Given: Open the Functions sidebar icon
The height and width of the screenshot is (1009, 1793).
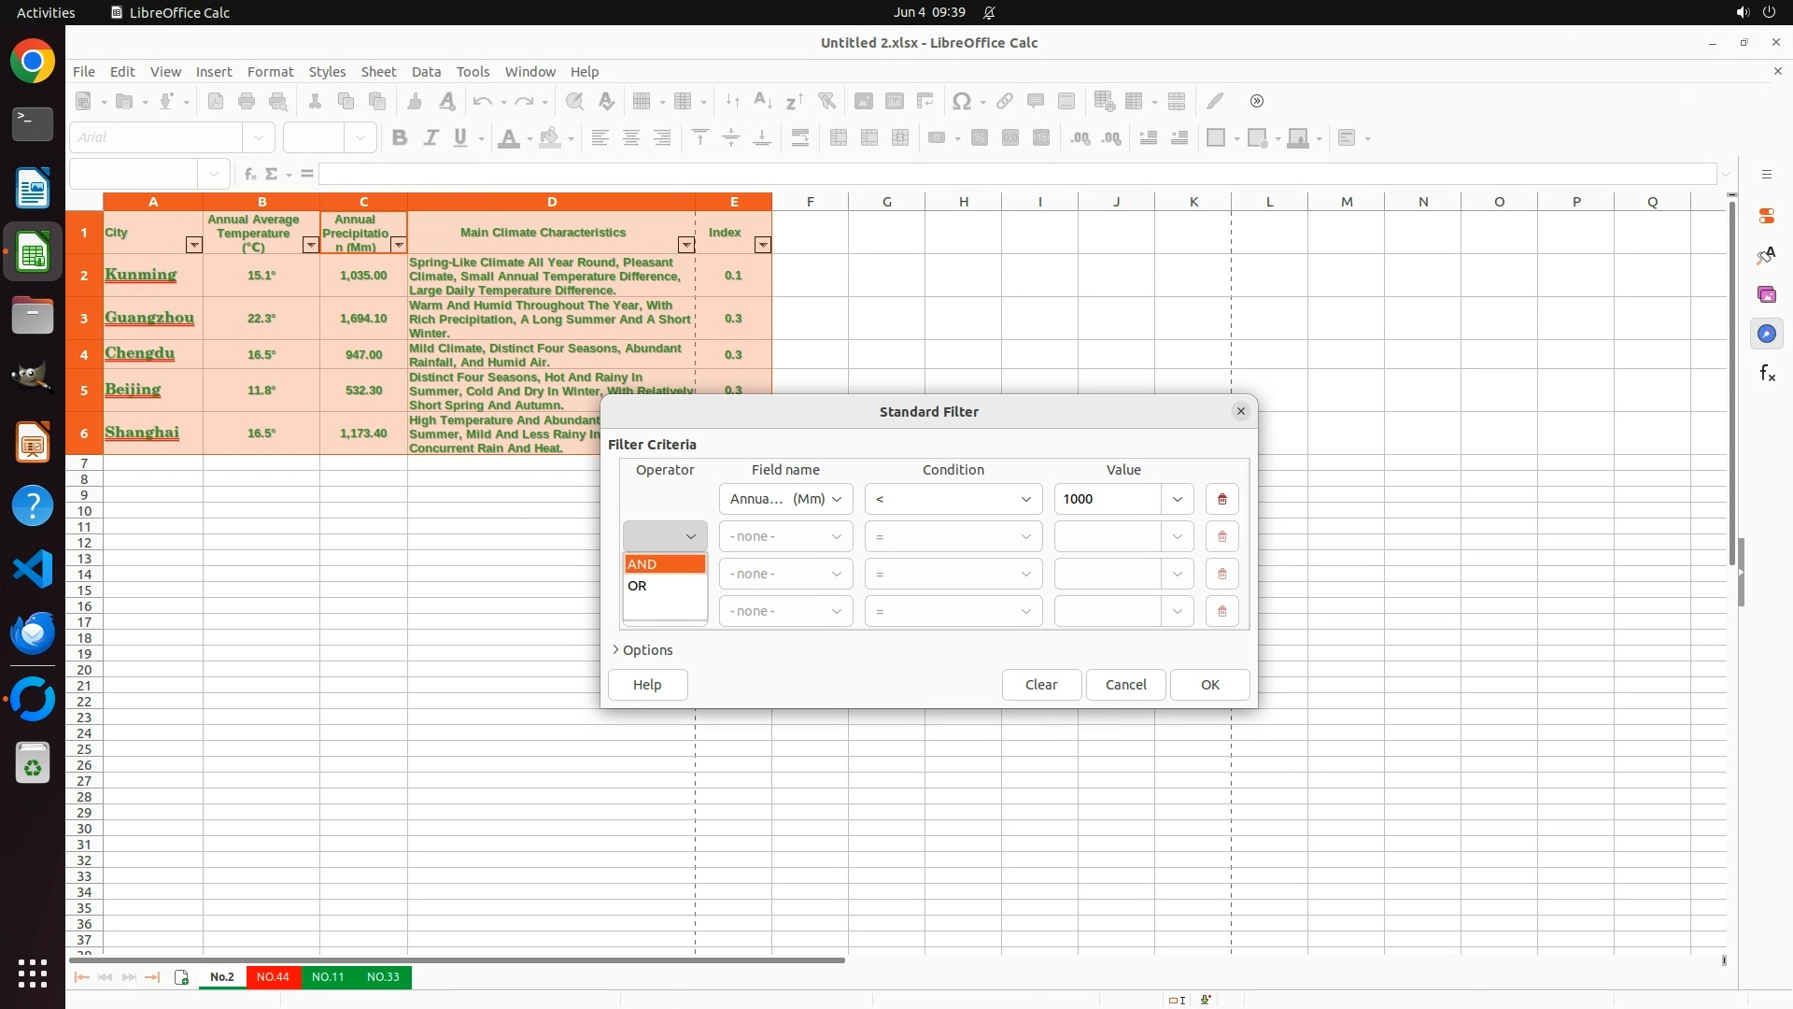Looking at the screenshot, I should tap(1766, 374).
